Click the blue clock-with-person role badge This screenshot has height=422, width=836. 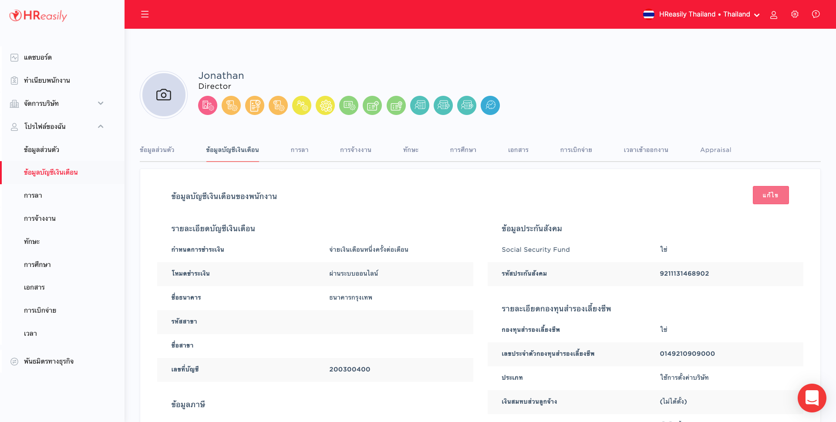tap(490, 105)
